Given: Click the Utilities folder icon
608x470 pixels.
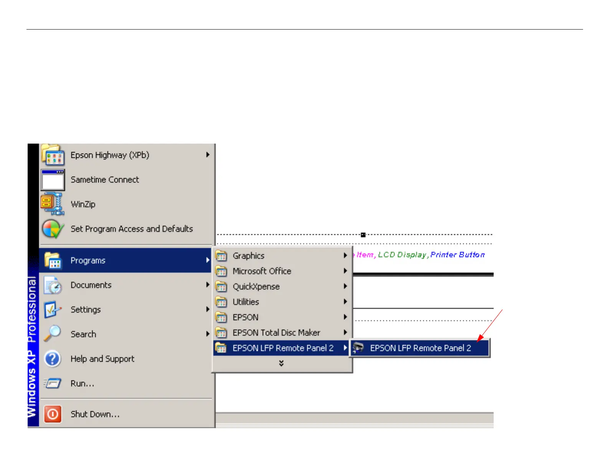Looking at the screenshot, I should point(221,302).
